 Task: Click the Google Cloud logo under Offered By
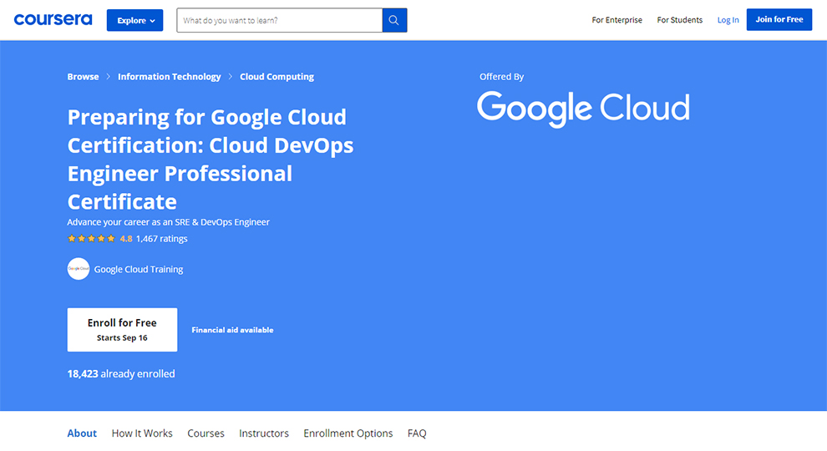583,109
